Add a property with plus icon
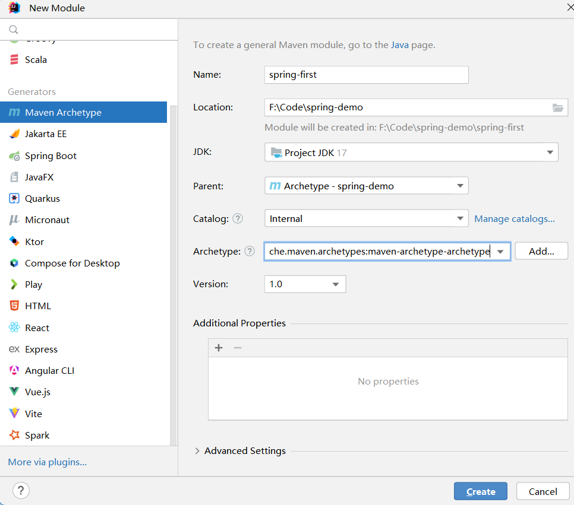 pos(219,348)
